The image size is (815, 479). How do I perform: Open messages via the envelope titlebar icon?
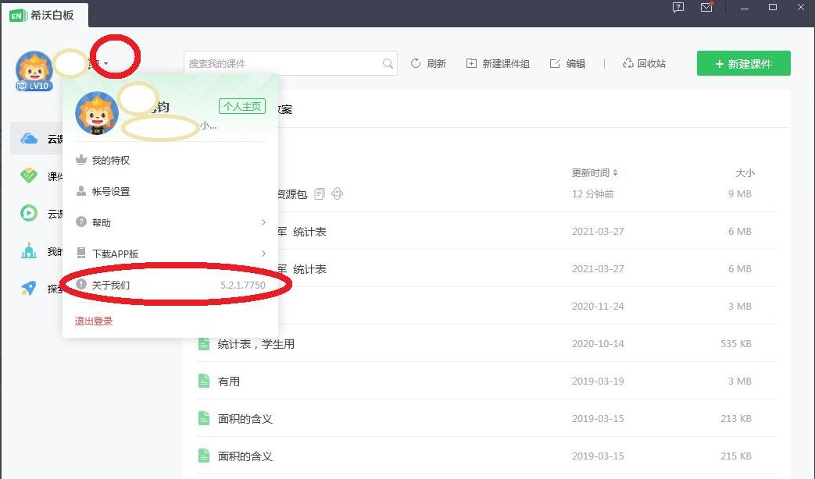coord(706,8)
